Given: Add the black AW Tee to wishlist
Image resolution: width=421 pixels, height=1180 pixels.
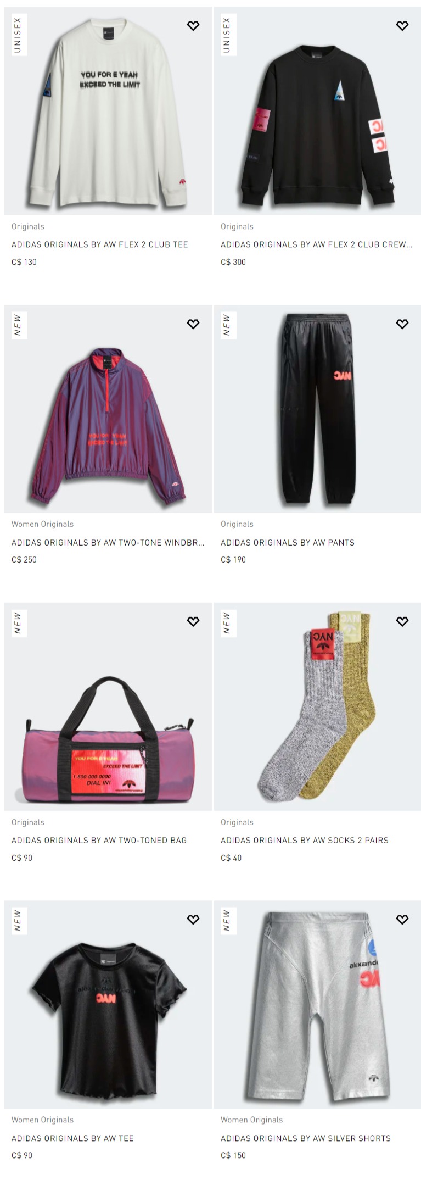Looking at the screenshot, I should [x=193, y=920].
